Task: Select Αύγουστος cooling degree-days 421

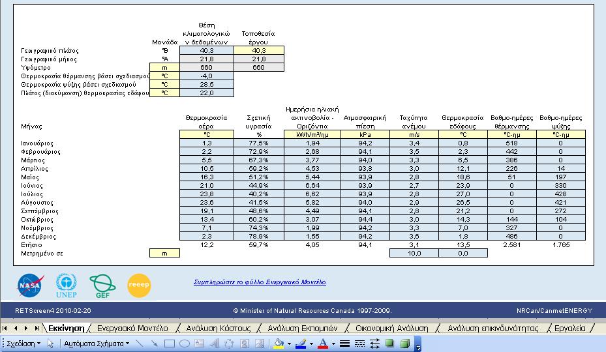Action: click(561, 203)
